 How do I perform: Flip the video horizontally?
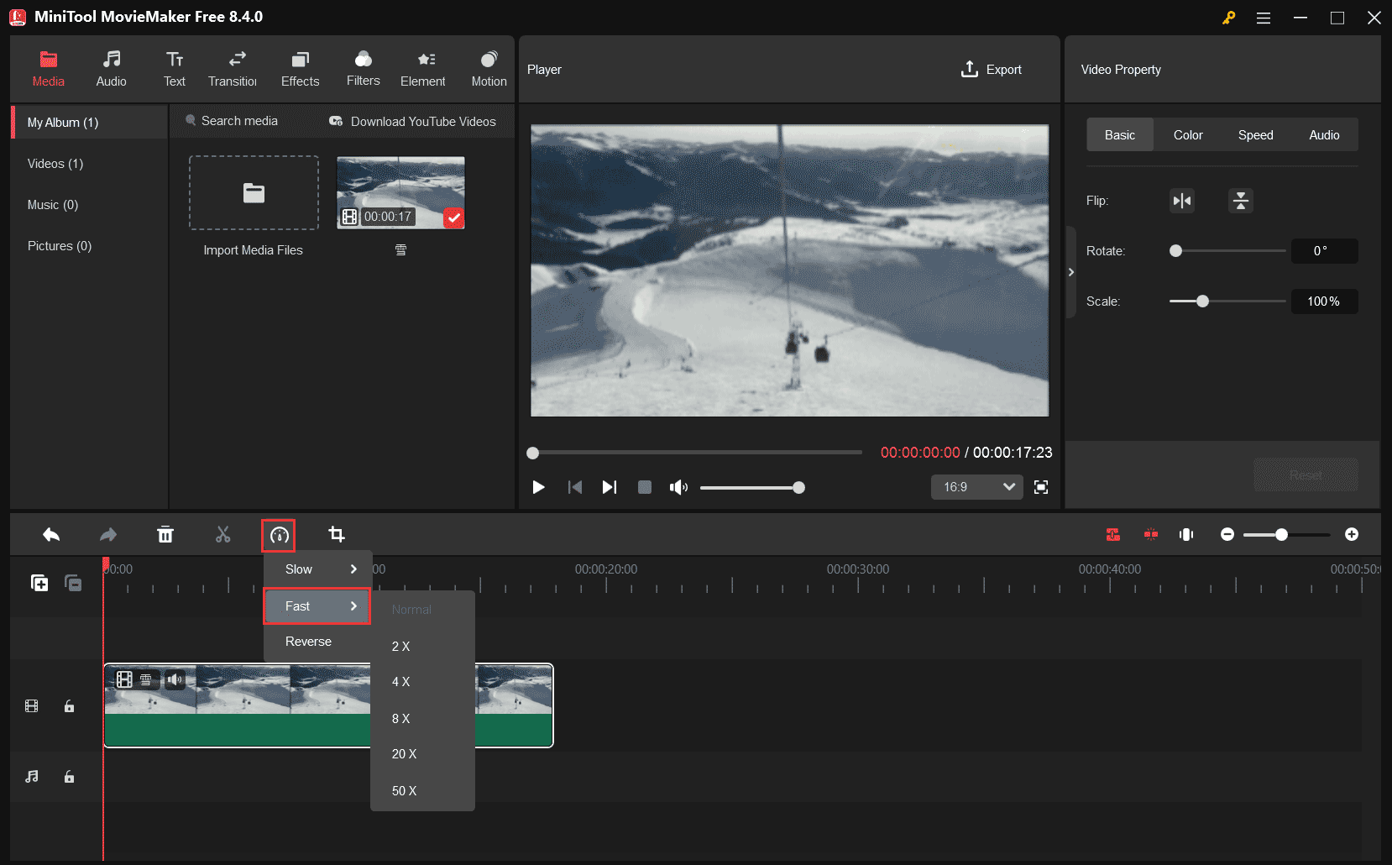click(x=1181, y=201)
